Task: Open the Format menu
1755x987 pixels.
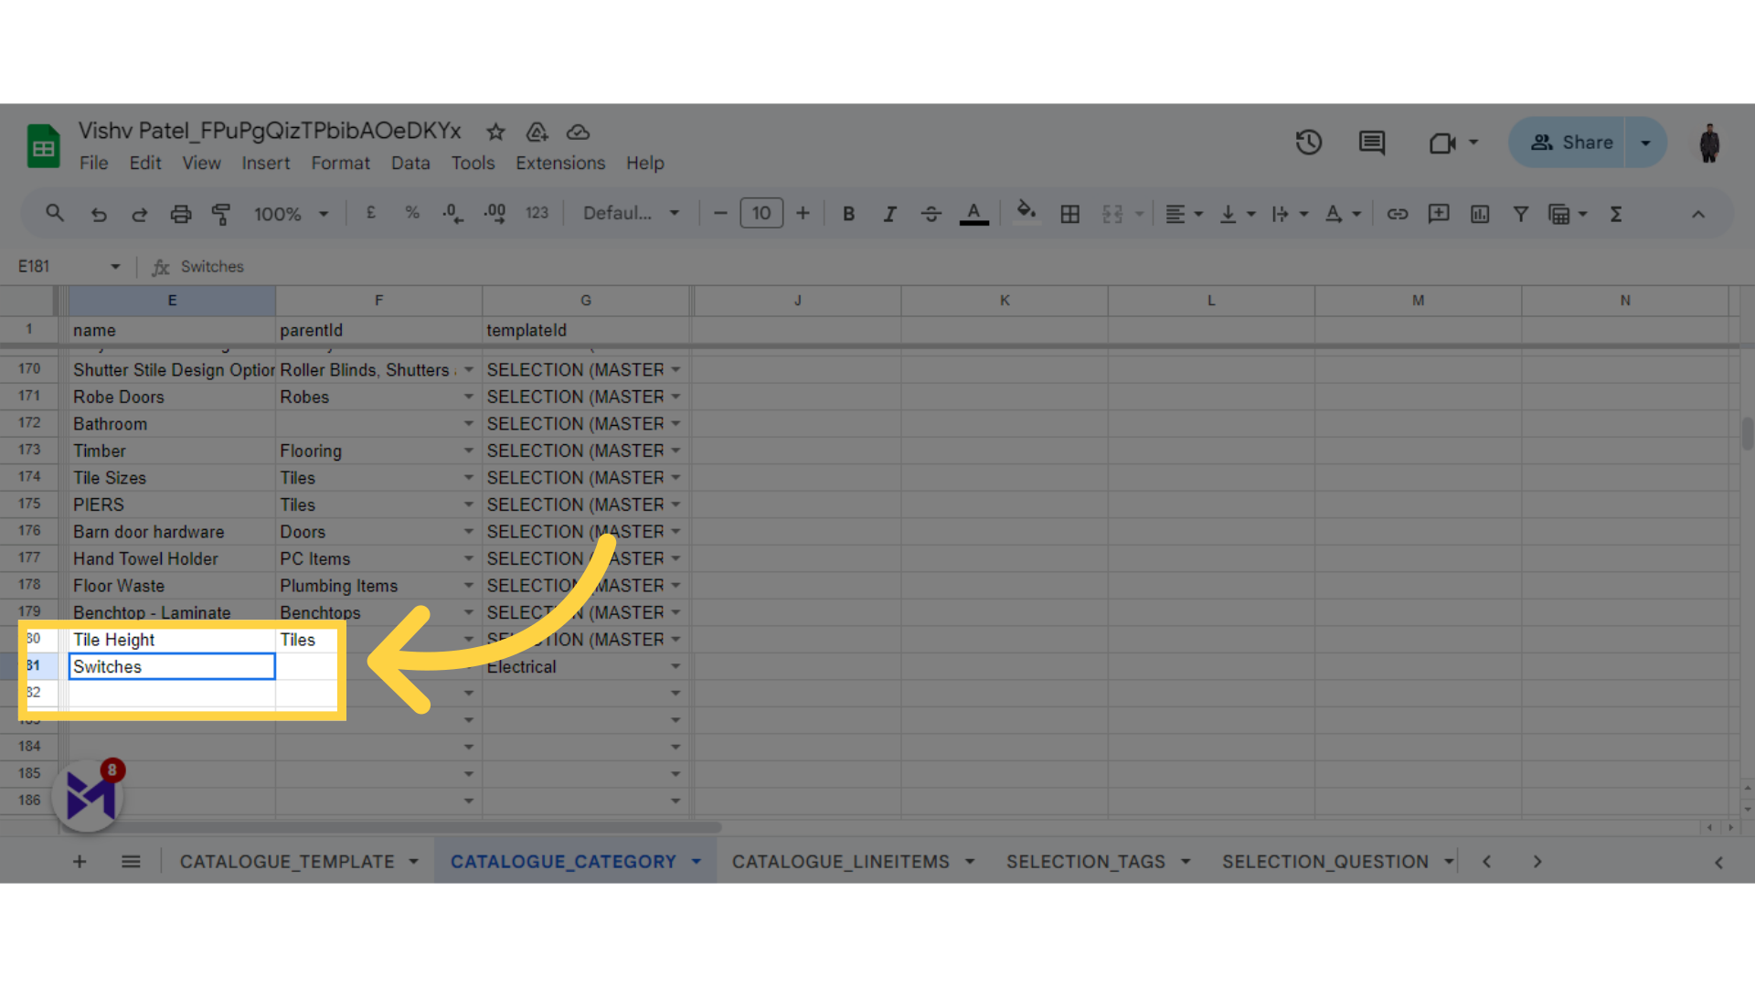Action: [x=339, y=162]
